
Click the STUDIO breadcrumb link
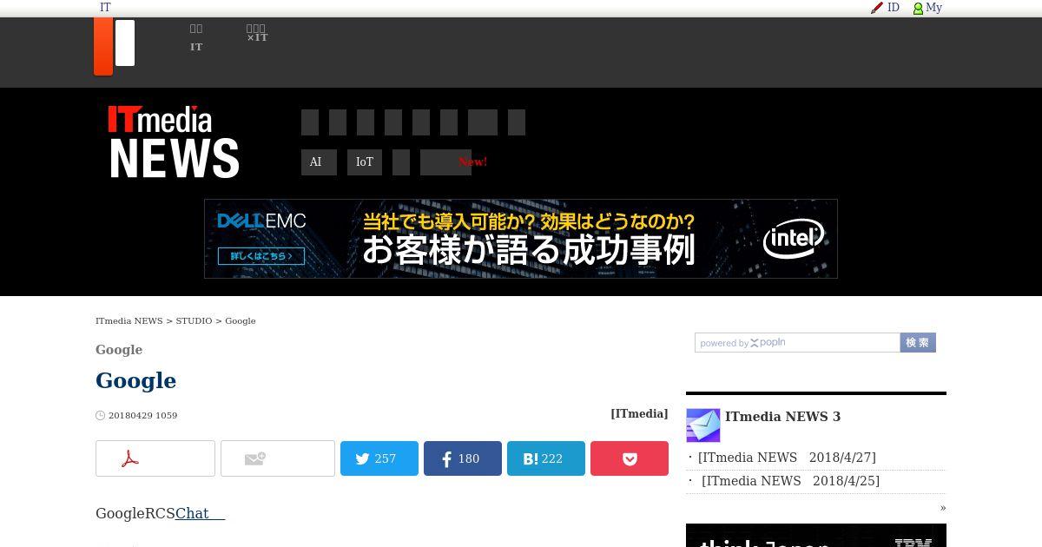pos(194,321)
